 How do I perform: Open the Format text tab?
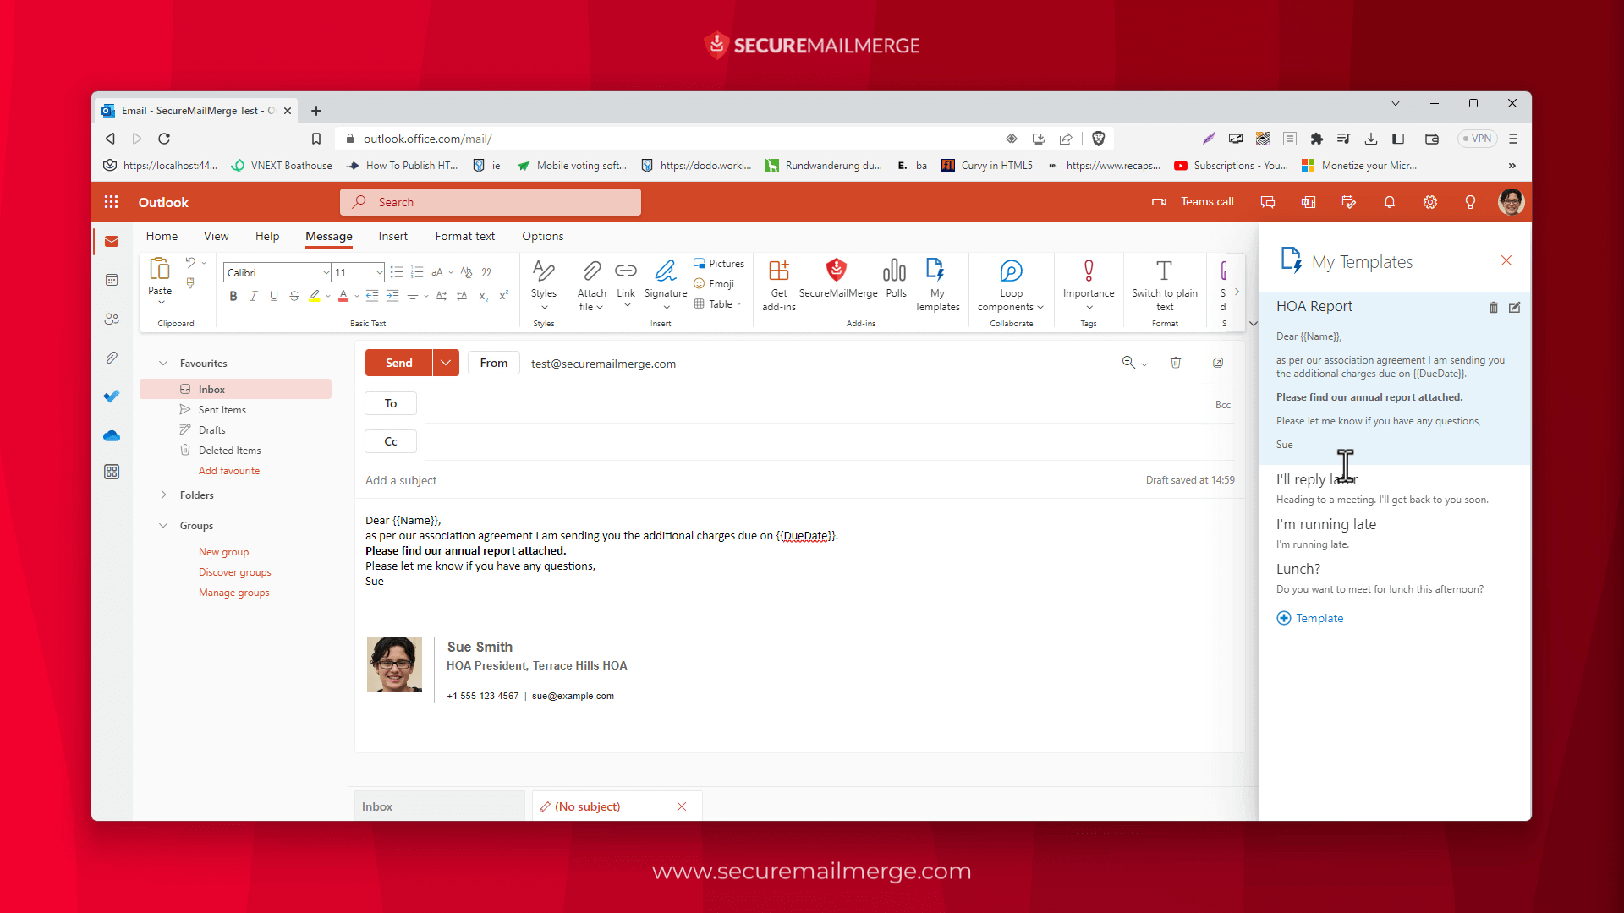pos(464,236)
